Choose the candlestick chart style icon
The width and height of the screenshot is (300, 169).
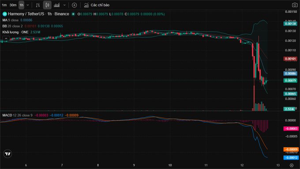(47, 5)
